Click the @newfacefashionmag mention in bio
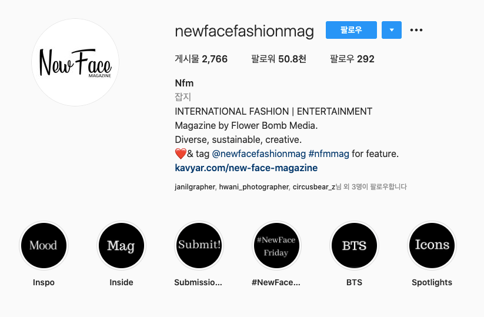The image size is (484, 317). 259,154
